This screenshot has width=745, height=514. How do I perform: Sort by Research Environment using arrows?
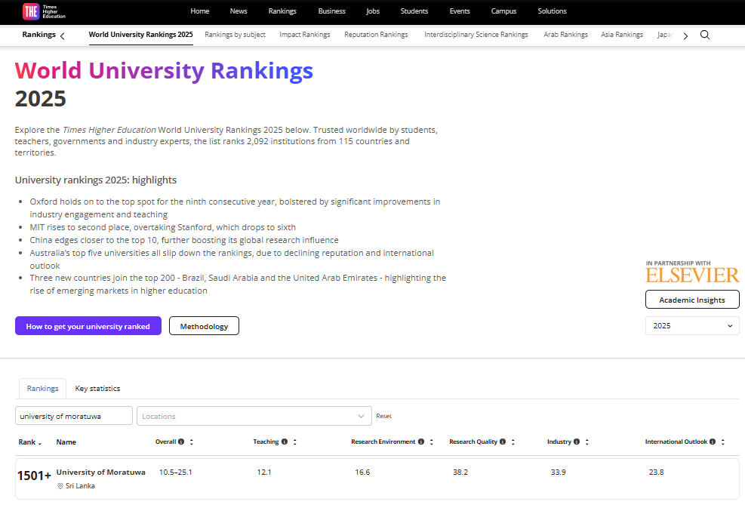point(432,442)
